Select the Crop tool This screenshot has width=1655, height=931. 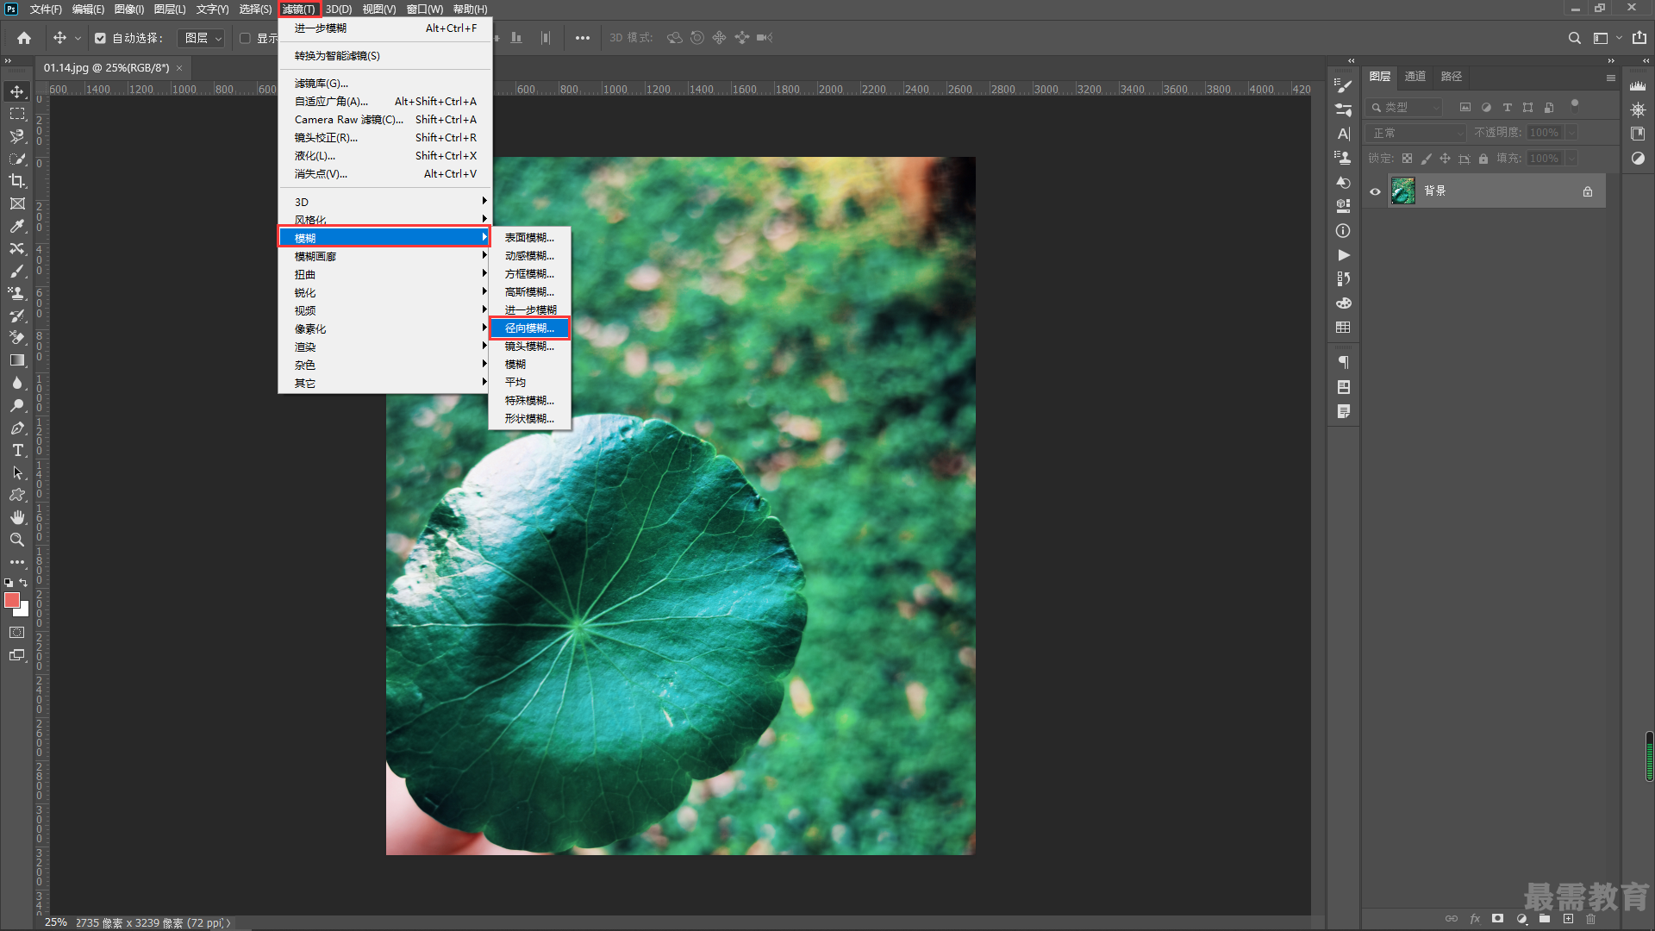click(x=17, y=181)
